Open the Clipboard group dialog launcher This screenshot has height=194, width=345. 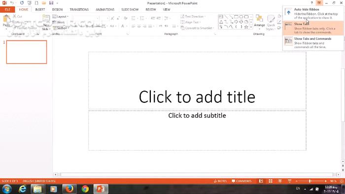[37, 34]
